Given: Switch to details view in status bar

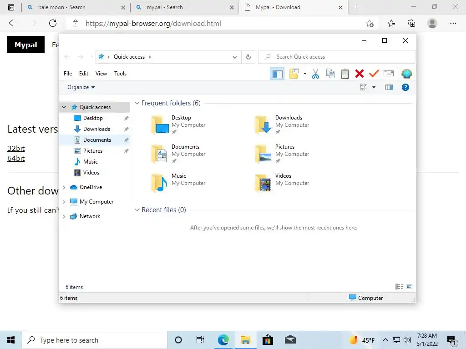Looking at the screenshot, I should pos(399,287).
